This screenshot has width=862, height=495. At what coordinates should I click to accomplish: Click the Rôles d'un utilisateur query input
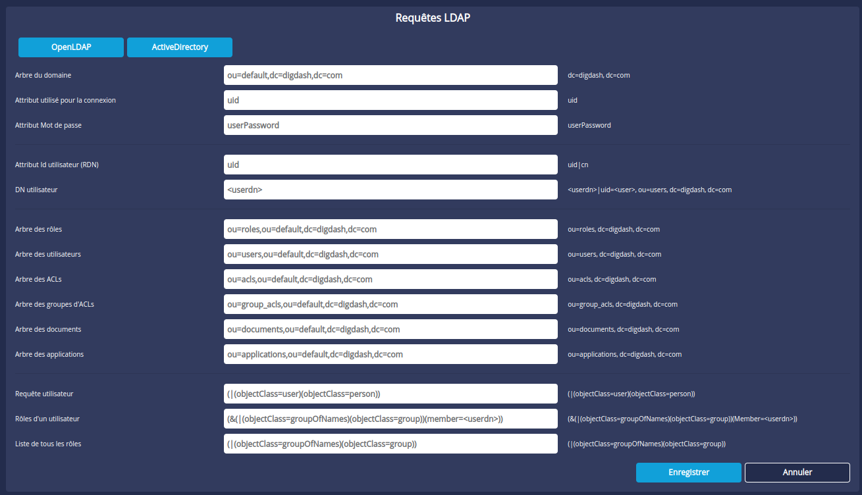coord(391,418)
